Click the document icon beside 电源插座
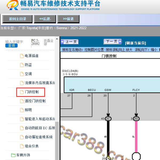The image size is (160, 160). tap(22, 56)
